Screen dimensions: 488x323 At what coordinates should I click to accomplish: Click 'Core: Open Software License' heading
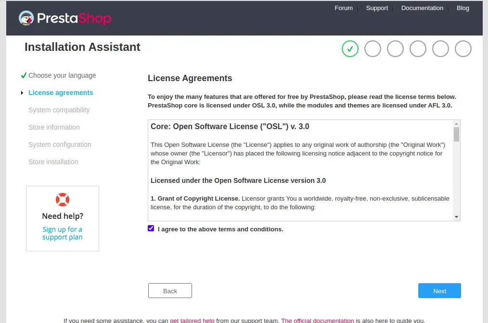[x=230, y=127]
